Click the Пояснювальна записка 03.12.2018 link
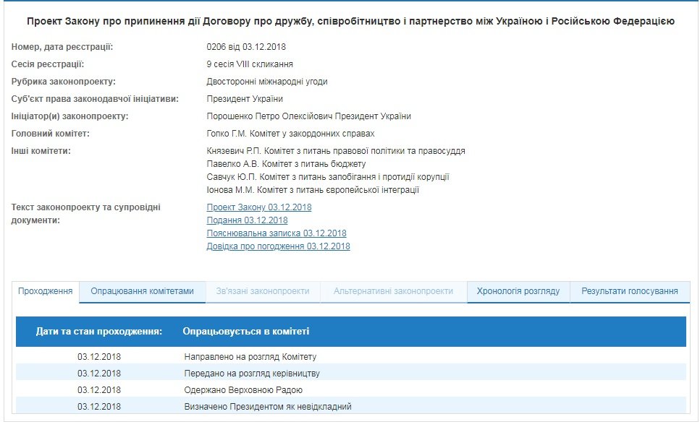This screenshot has height=427, width=700. [277, 233]
